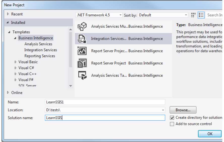
Task: Expand the Visual F# tree node
Action: tap(15, 80)
